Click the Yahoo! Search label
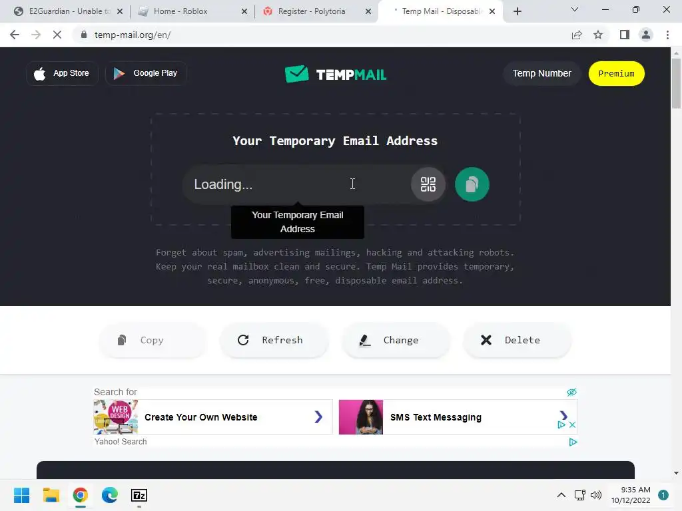 121,442
